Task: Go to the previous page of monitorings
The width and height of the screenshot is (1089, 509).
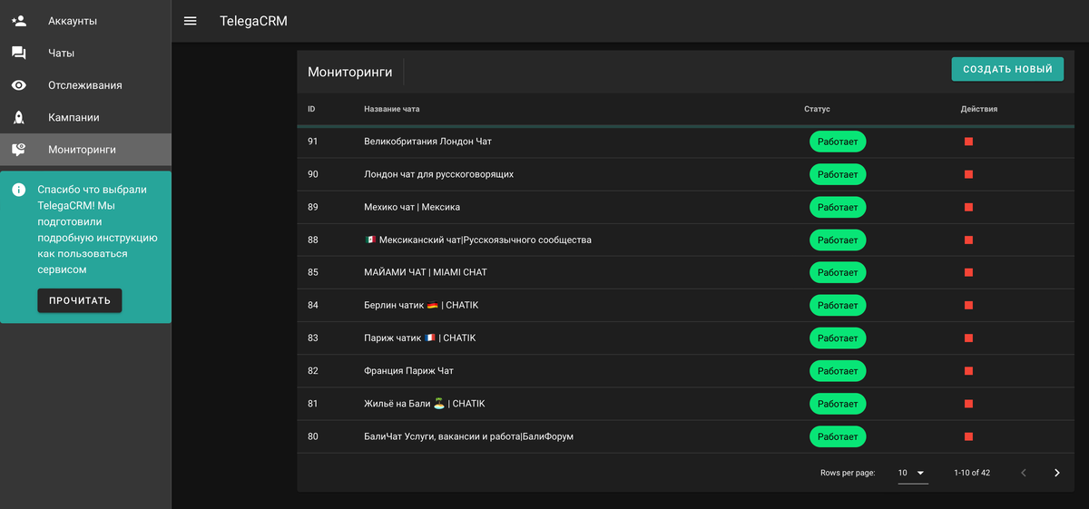Action: click(x=1024, y=473)
